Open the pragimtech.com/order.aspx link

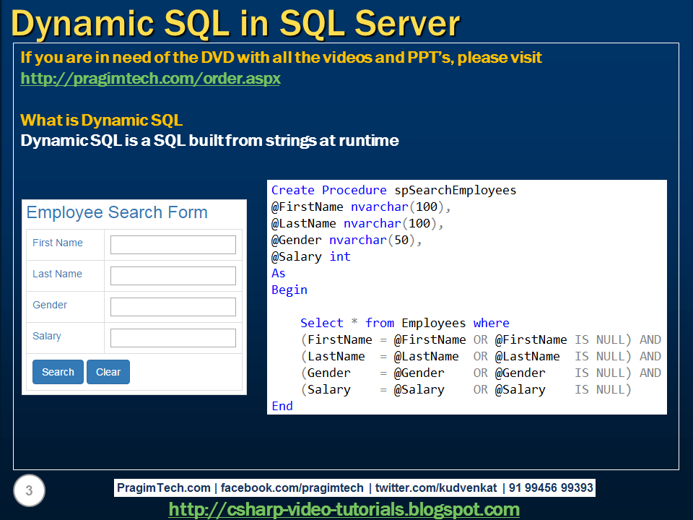tap(150, 78)
